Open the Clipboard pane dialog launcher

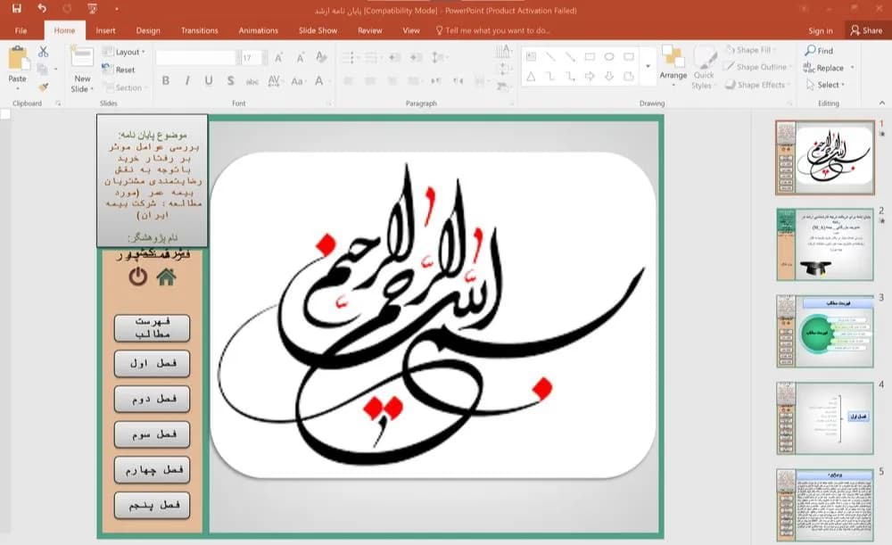(58, 103)
